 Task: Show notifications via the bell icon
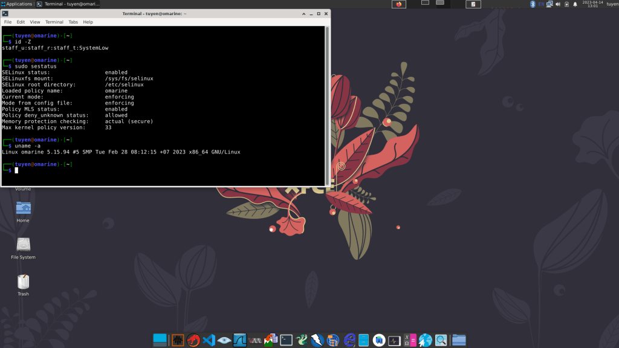575,4
